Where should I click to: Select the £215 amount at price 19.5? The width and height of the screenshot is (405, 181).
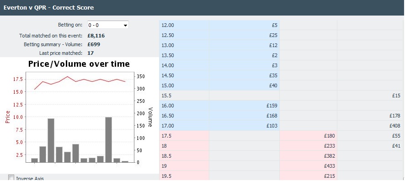(x=329, y=176)
